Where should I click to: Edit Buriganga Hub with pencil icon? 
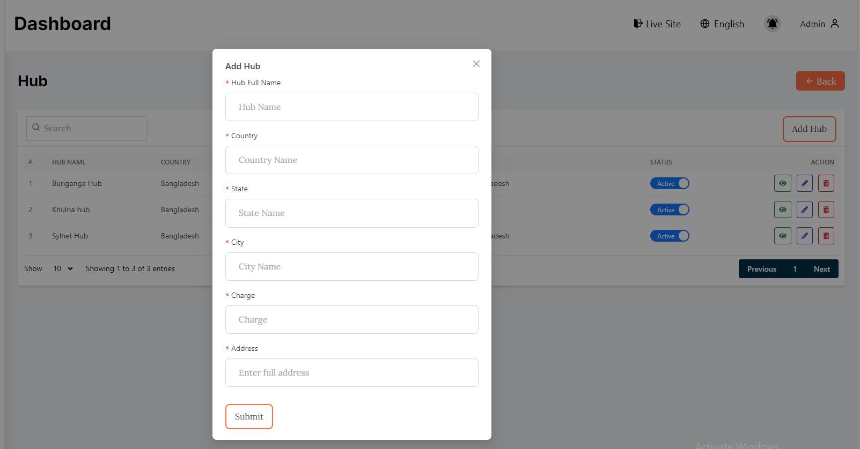[804, 183]
